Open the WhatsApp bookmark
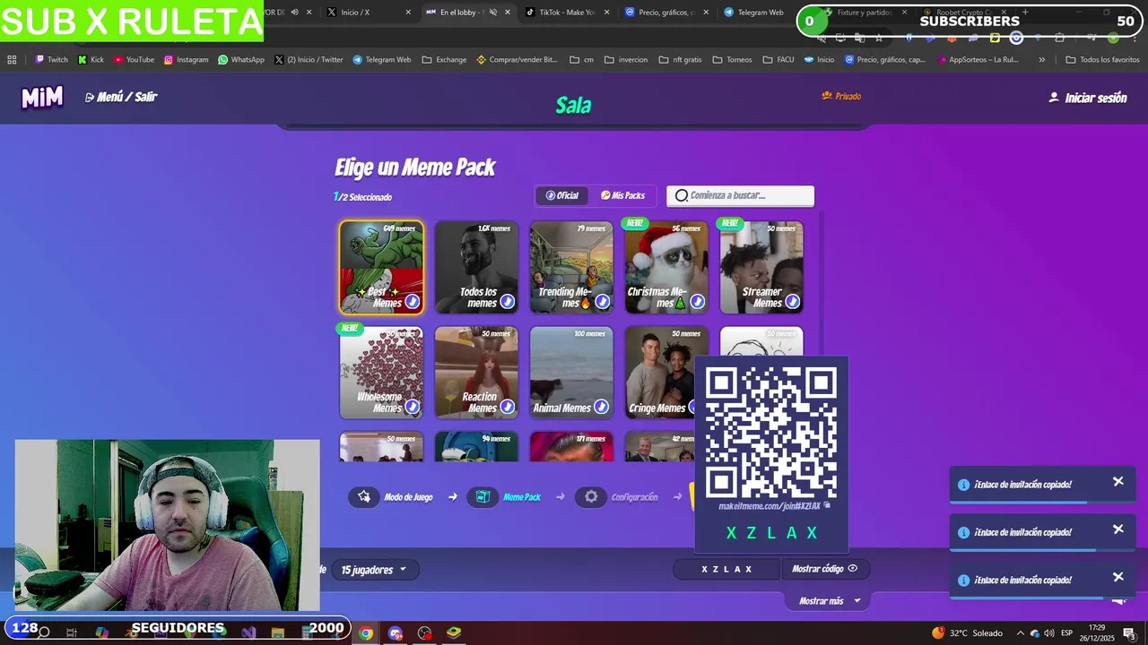The height and width of the screenshot is (645, 1148). [x=240, y=60]
